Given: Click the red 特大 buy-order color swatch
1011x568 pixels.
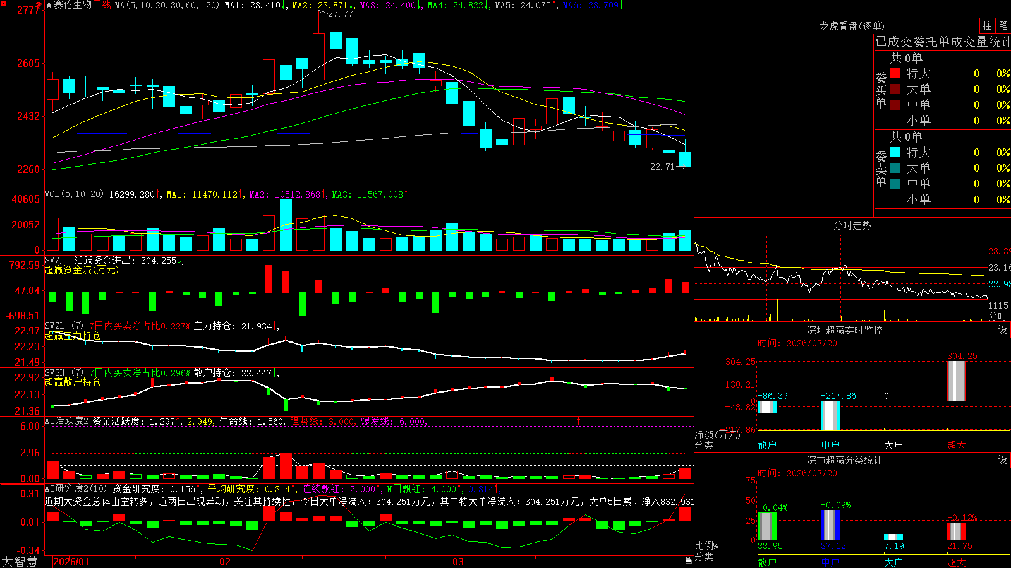Looking at the screenshot, I should pyautogui.click(x=895, y=73).
